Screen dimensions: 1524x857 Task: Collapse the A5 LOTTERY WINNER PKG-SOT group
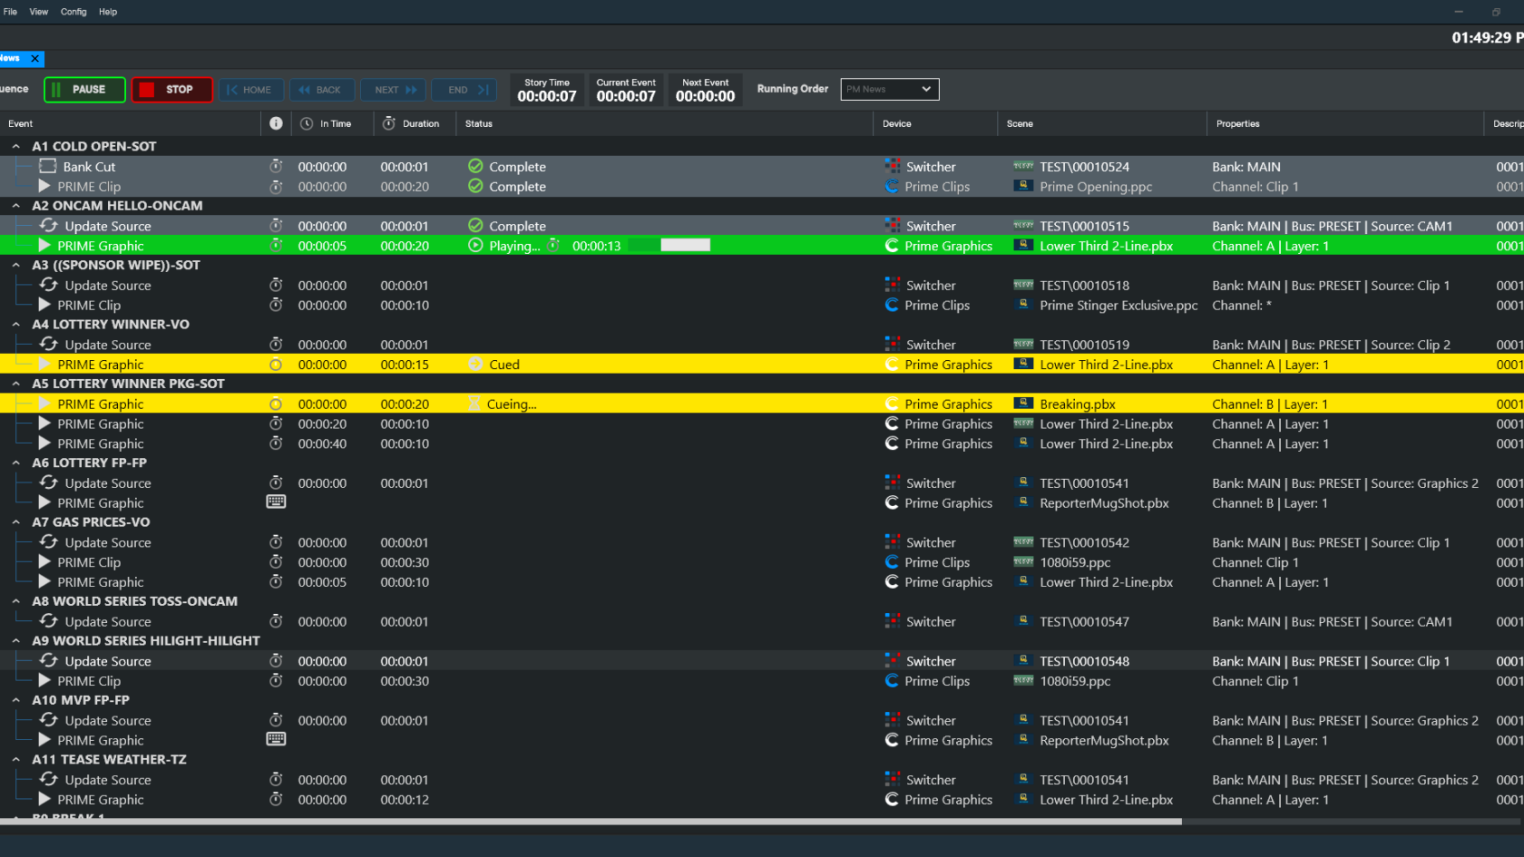click(15, 384)
